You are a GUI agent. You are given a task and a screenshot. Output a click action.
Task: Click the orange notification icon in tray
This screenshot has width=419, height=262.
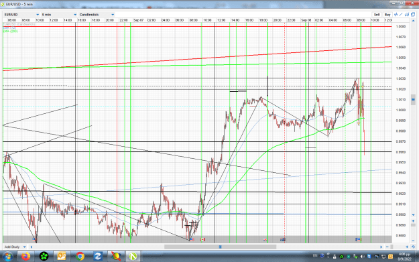click(x=390, y=257)
